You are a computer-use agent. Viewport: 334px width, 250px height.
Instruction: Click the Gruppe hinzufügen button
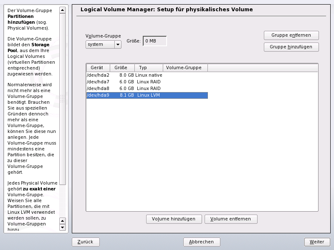(291, 47)
